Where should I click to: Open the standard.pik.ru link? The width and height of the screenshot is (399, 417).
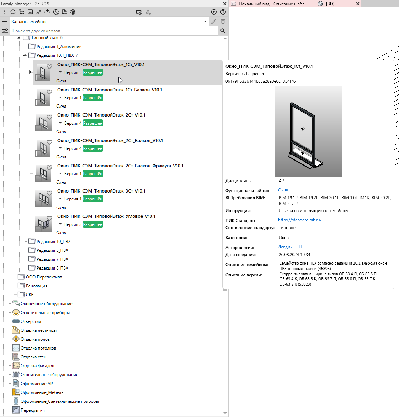pos(299,220)
